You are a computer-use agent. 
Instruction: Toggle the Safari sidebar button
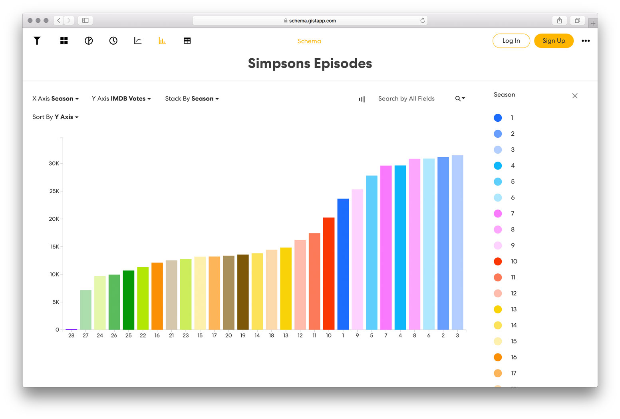click(x=85, y=20)
